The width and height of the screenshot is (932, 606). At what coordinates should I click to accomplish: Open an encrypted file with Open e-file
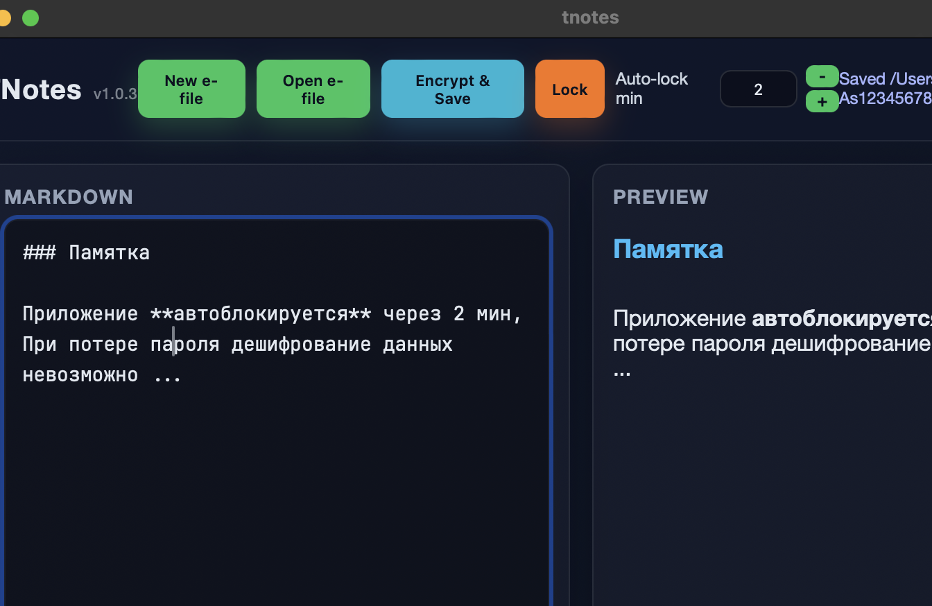pos(313,89)
